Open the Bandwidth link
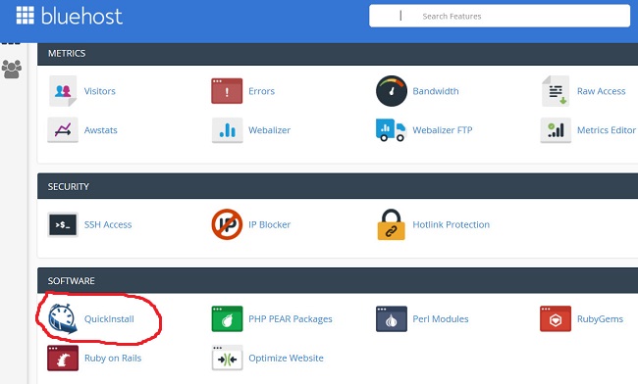Image resolution: width=638 pixels, height=384 pixels. point(436,91)
